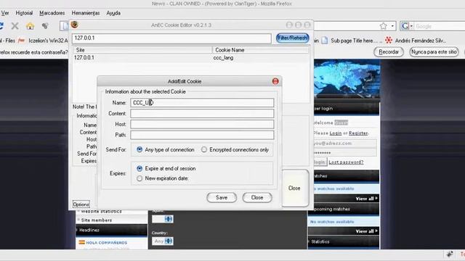Open the Herramientas menu
The image size is (465, 261).
pos(86,13)
